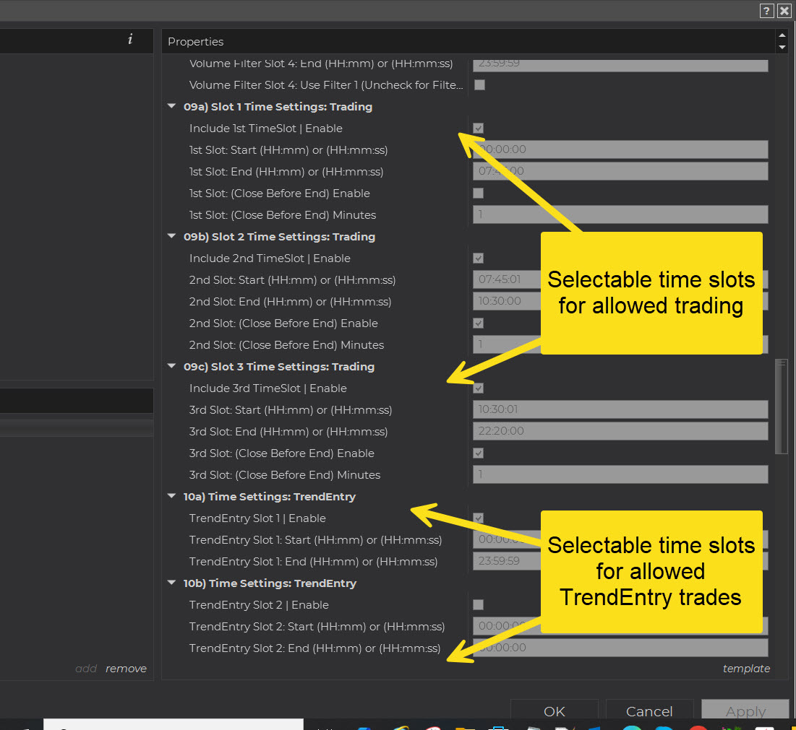Screen dimensions: 796x730
Task: Click the Properties vertical scrollbar thumb
Action: click(781, 407)
